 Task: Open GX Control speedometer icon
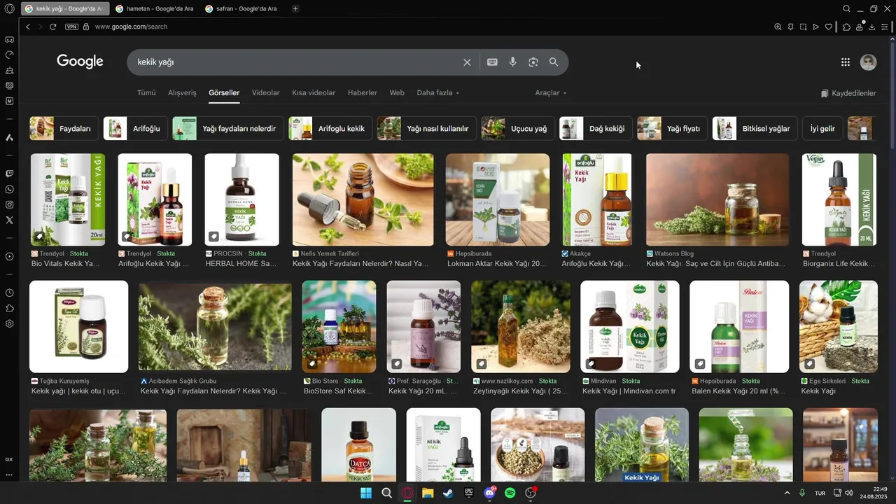pyautogui.click(x=9, y=55)
